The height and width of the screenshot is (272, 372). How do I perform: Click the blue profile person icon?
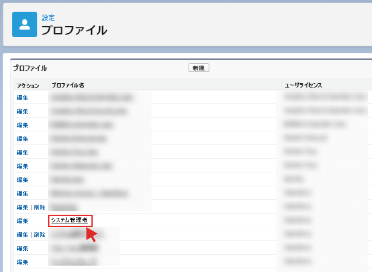coord(24,24)
